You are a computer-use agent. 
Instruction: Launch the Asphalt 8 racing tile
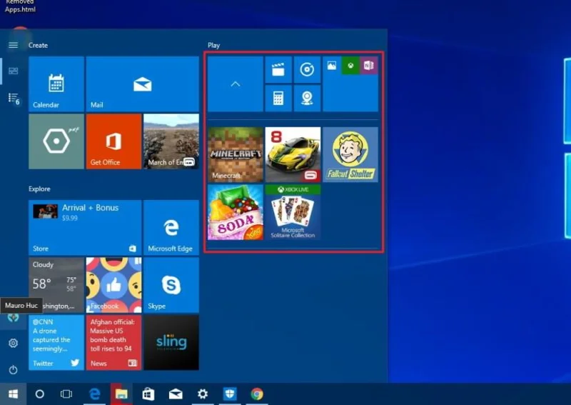click(293, 154)
